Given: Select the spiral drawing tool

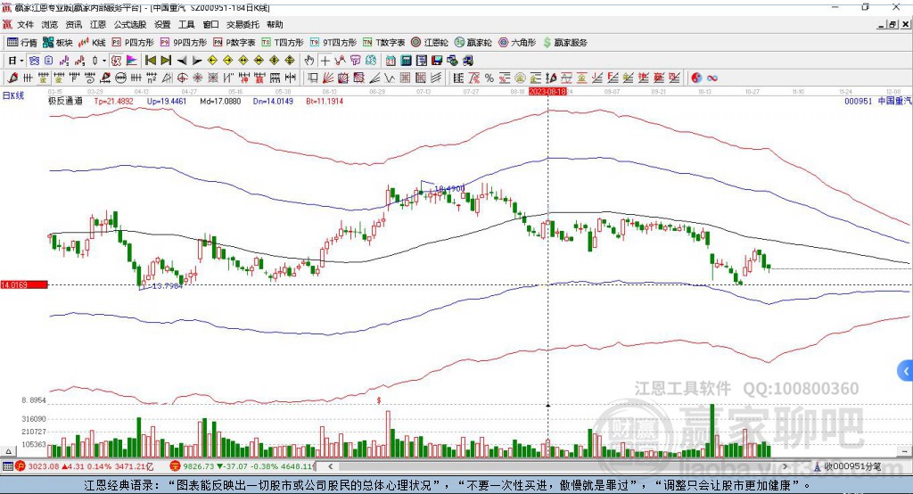Looking at the screenshot, I should coord(90,78).
